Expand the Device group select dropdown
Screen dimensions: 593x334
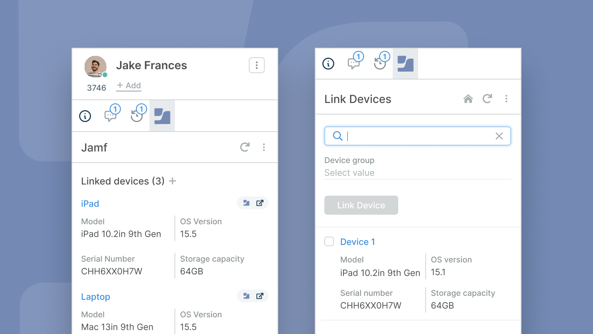417,173
